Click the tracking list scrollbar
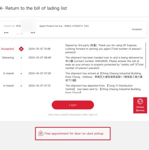This screenshot has width=149, height=150. click(146, 55)
